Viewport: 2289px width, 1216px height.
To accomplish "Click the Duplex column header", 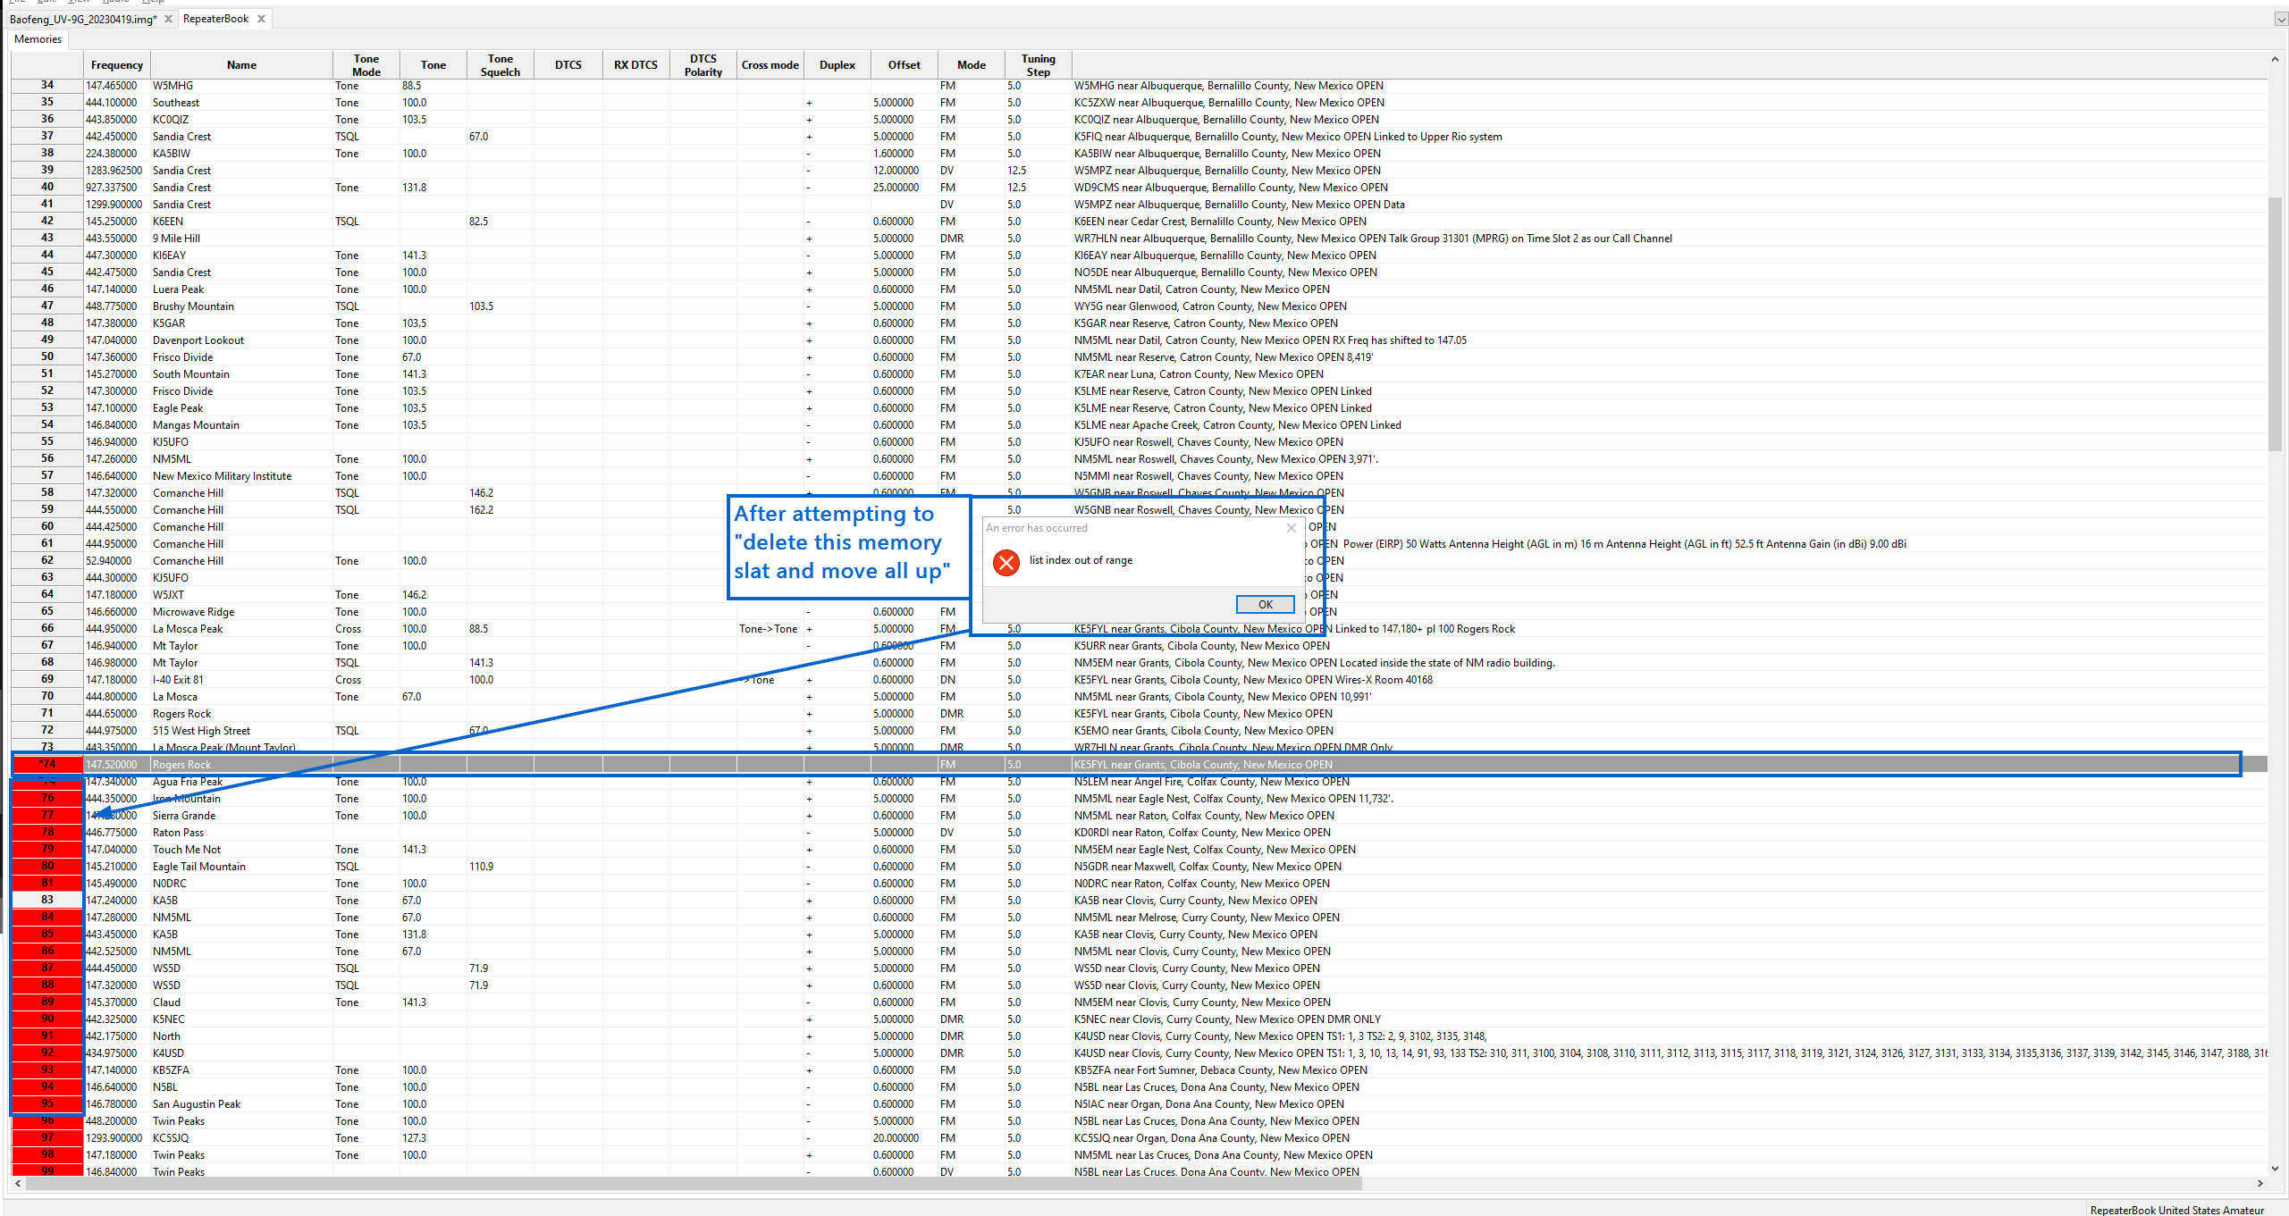I will [x=837, y=65].
